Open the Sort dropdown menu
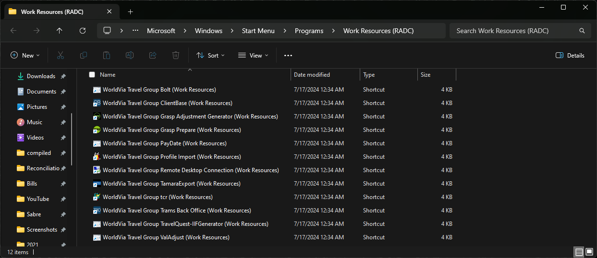This screenshot has height=258, width=597. coord(210,56)
